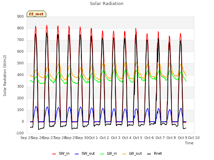Click the Oct 8 x-axis label
The height and width of the screenshot is (160, 214).
[171, 138]
